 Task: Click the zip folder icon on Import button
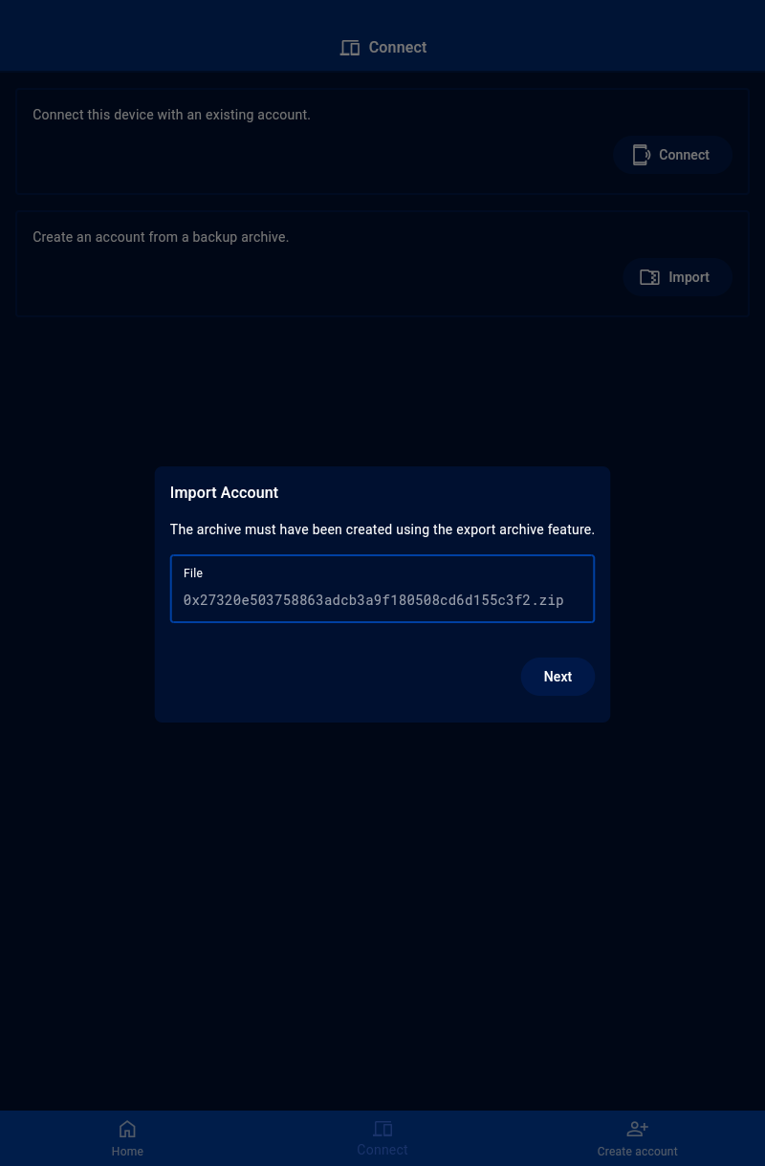(649, 277)
